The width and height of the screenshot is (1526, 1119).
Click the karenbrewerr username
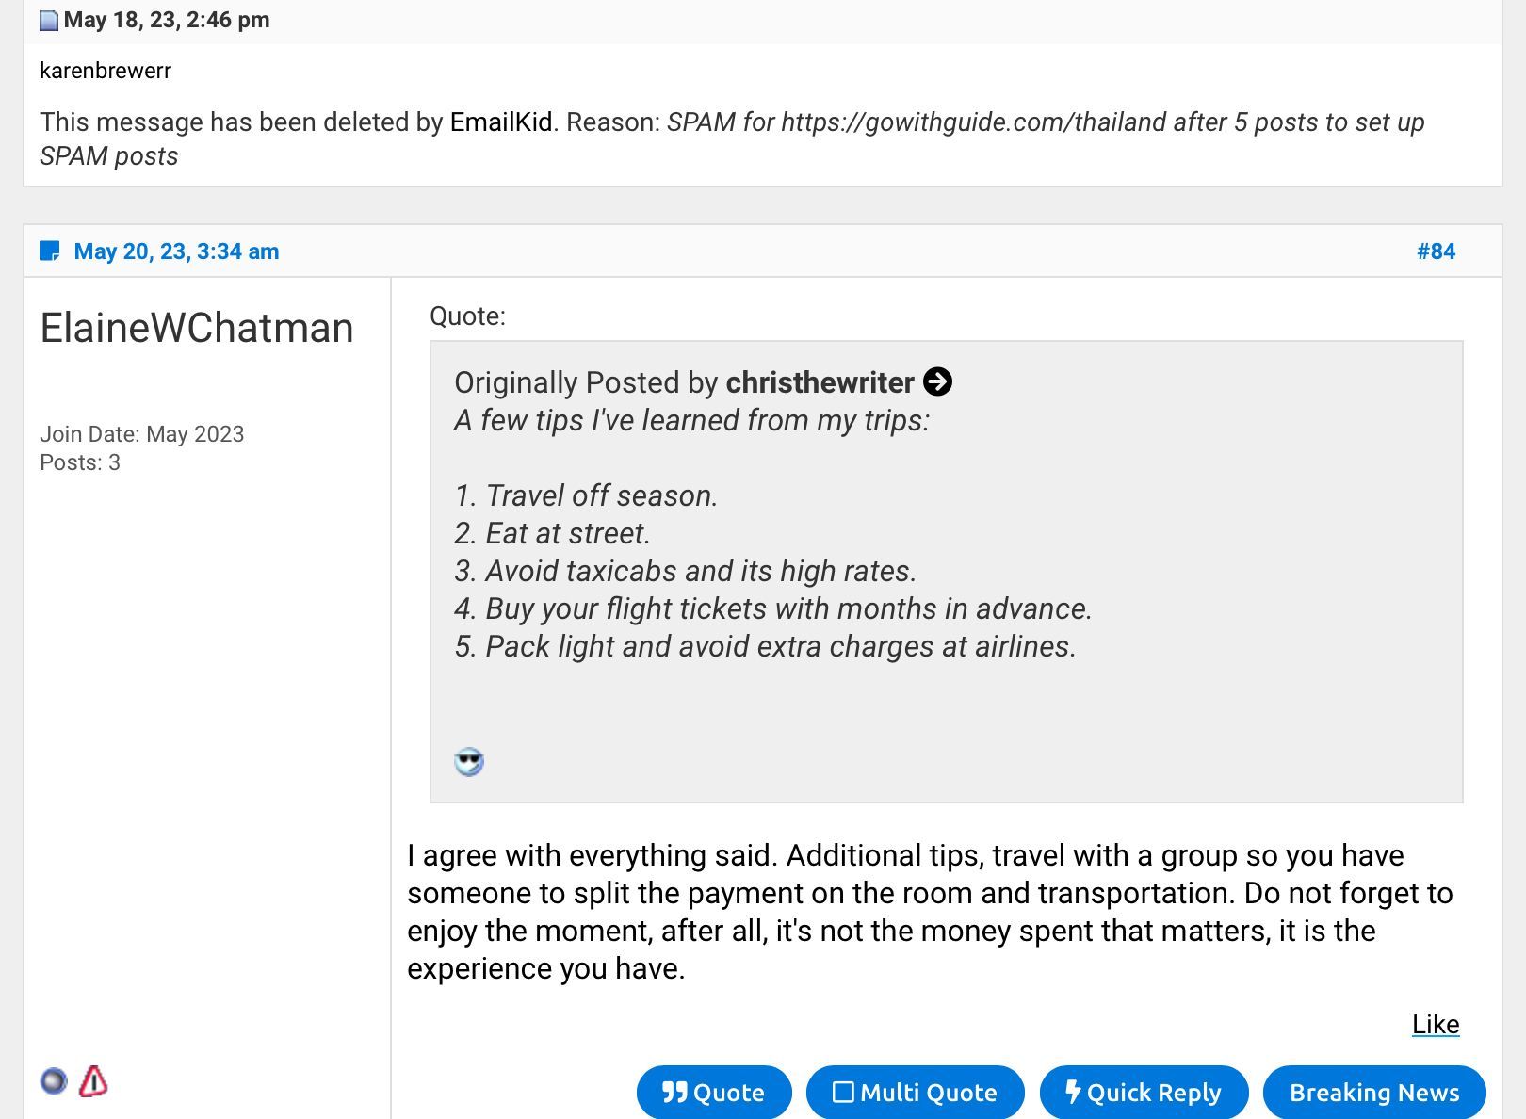pyautogui.click(x=106, y=71)
